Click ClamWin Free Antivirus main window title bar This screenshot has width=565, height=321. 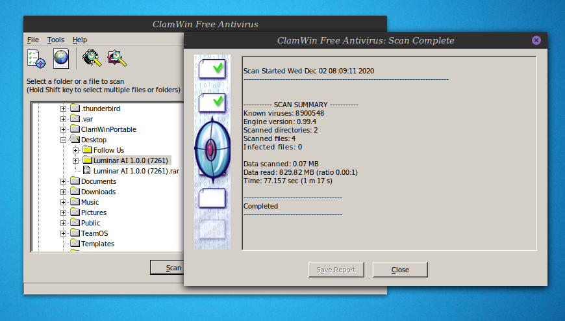click(x=205, y=24)
